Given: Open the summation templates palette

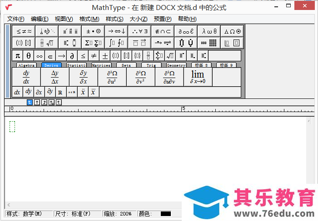Looking at the screenshot, I should pyautogui.click(x=93, y=43).
